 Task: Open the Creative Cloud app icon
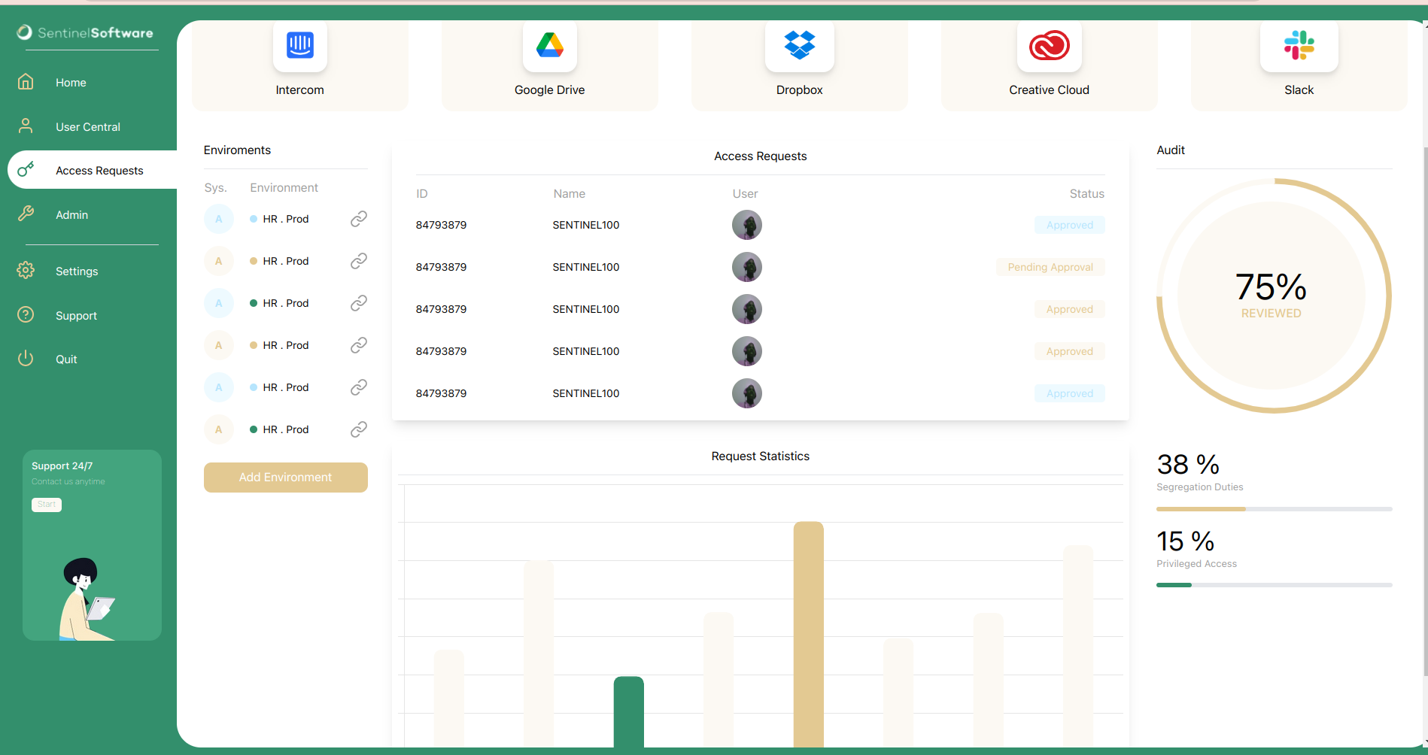point(1050,45)
